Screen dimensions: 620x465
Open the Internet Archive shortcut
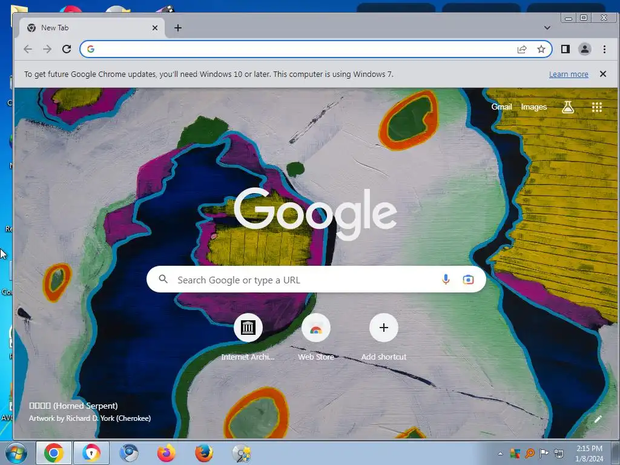[x=248, y=328]
